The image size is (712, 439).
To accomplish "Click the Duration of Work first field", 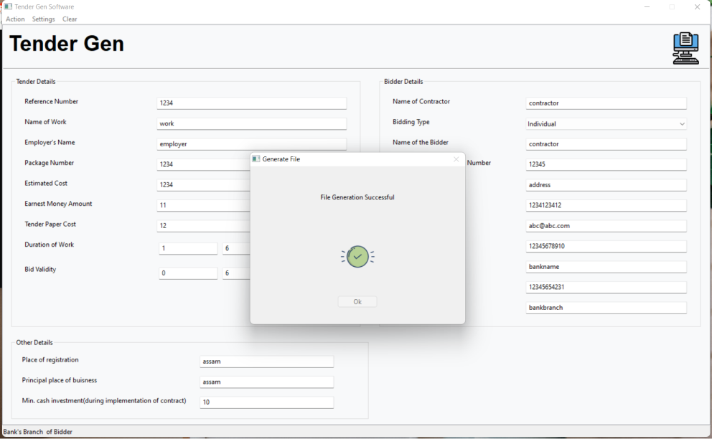I will click(x=188, y=248).
